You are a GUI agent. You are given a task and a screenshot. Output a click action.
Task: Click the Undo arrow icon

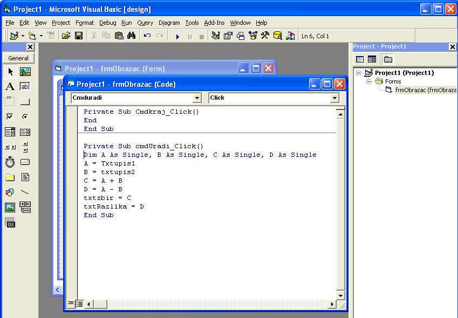pos(147,36)
